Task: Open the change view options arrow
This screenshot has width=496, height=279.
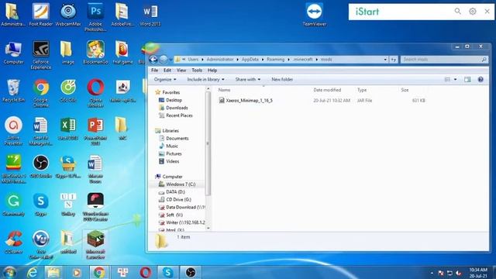Action: pos(455,79)
